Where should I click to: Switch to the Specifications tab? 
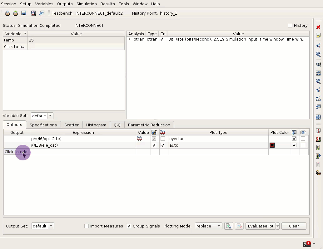point(43,125)
